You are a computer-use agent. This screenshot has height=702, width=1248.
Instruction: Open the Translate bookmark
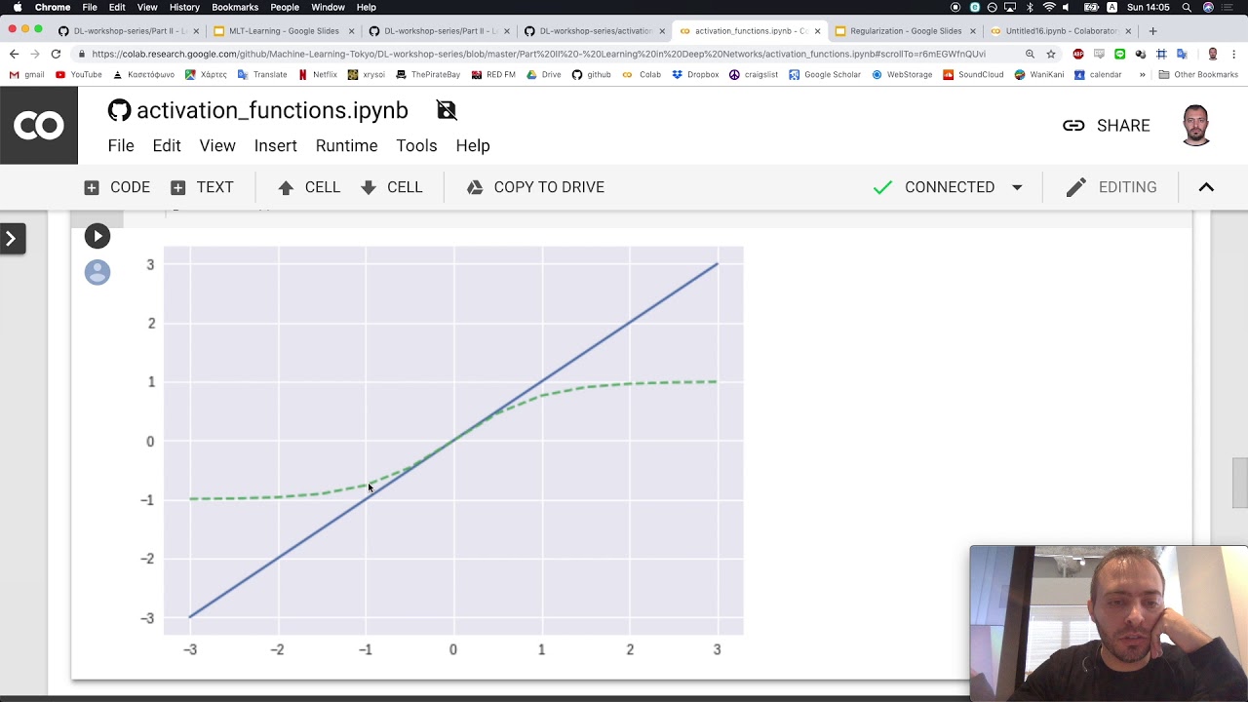click(262, 74)
